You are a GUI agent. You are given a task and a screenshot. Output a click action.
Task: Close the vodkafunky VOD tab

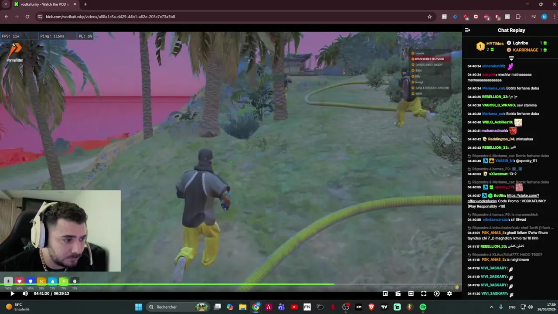[x=75, y=4]
